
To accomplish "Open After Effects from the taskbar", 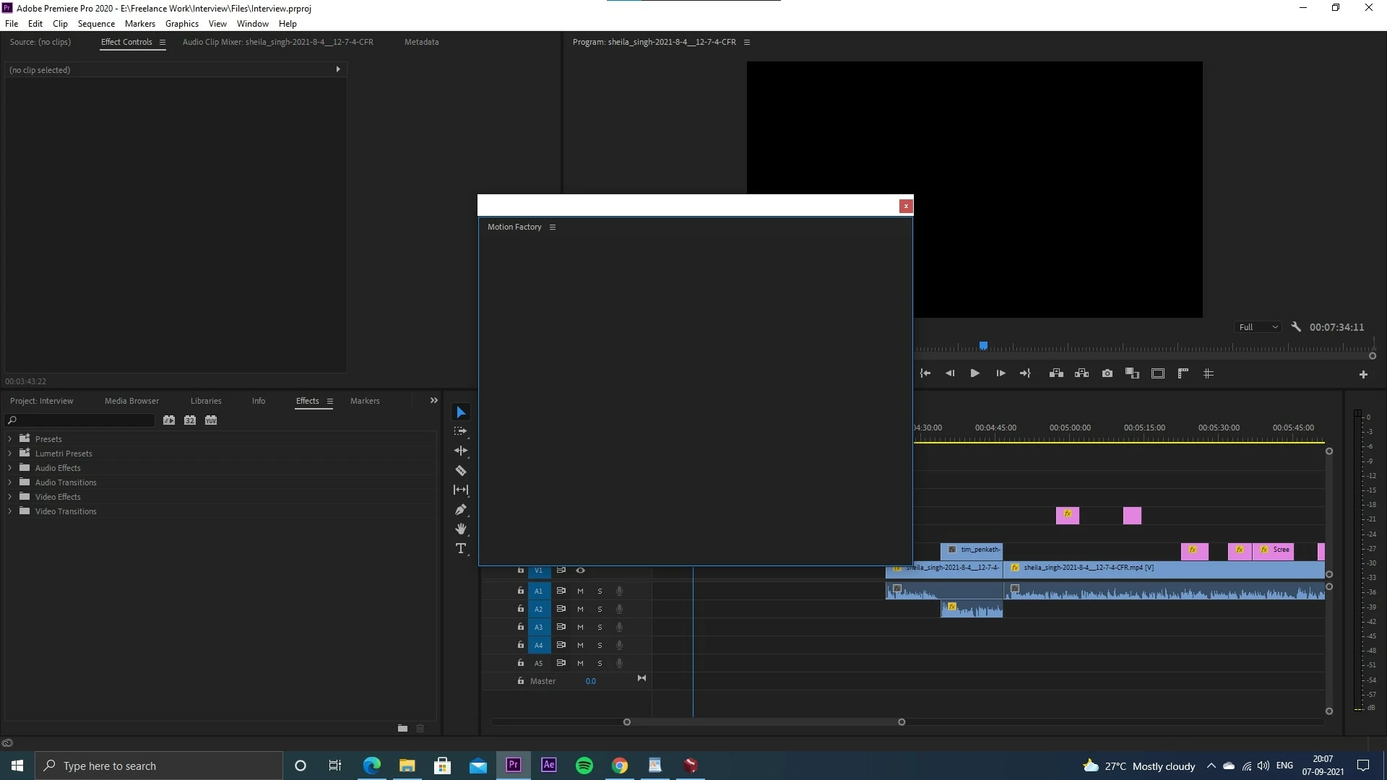I will pos(549,765).
